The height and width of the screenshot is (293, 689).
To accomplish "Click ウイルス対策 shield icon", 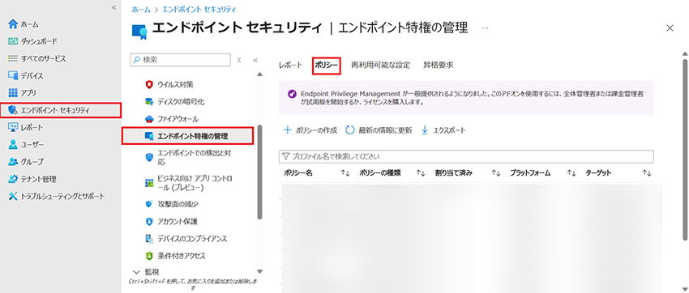I will [x=149, y=84].
